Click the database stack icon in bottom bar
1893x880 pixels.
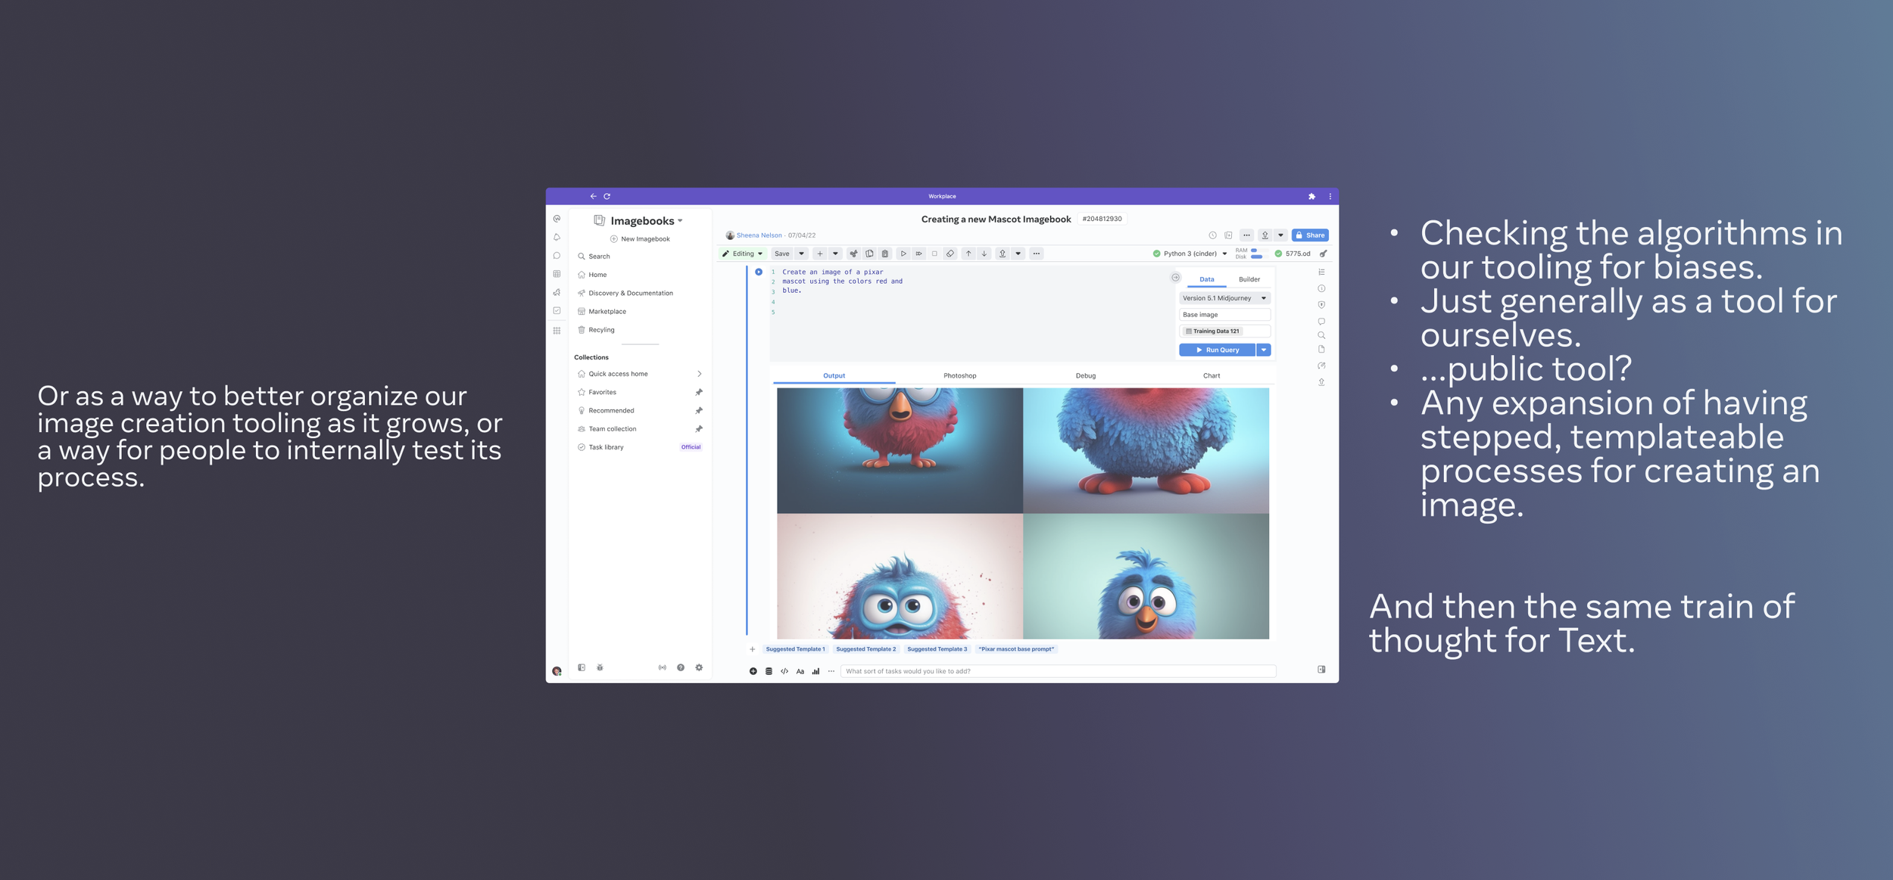tap(769, 671)
